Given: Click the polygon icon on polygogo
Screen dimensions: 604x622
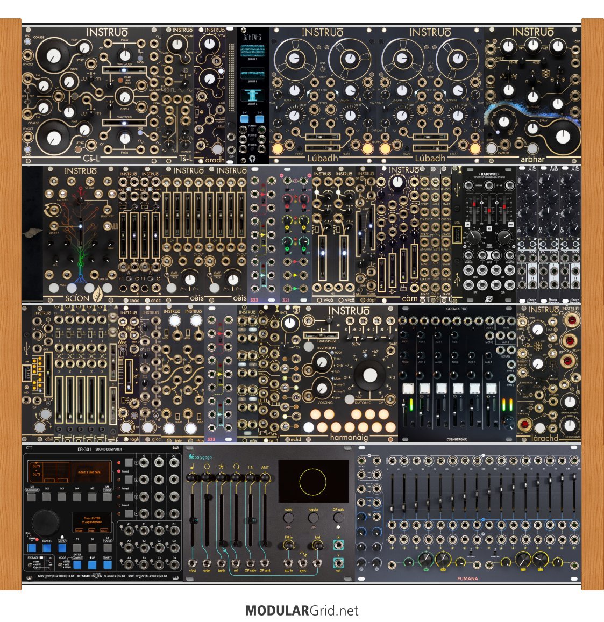Looking at the screenshot, I should (207, 467).
